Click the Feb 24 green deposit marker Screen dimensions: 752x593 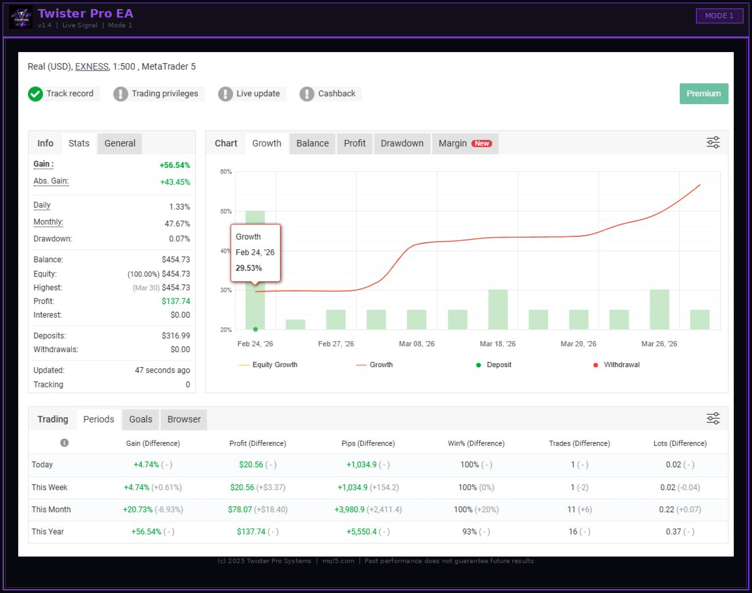pos(255,329)
